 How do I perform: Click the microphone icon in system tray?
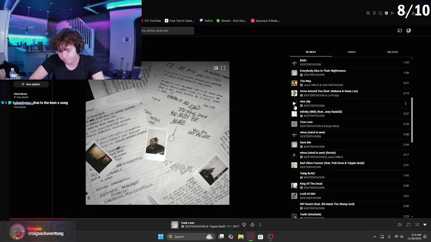389,237
